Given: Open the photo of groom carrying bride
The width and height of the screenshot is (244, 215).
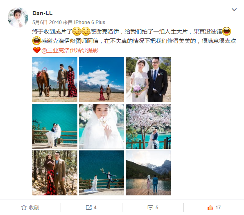Looking at the screenshot, I should [55, 126].
